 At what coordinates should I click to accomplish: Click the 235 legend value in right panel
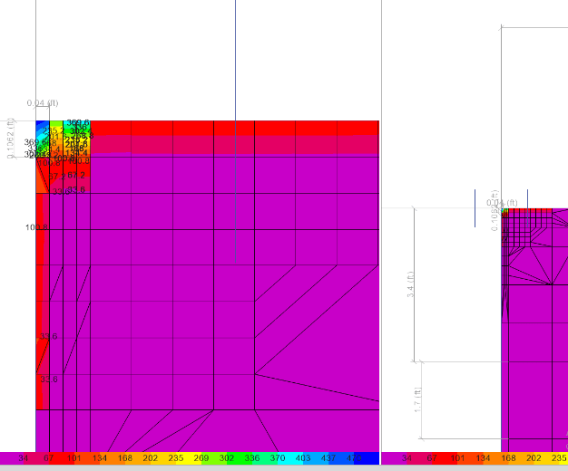click(x=559, y=458)
